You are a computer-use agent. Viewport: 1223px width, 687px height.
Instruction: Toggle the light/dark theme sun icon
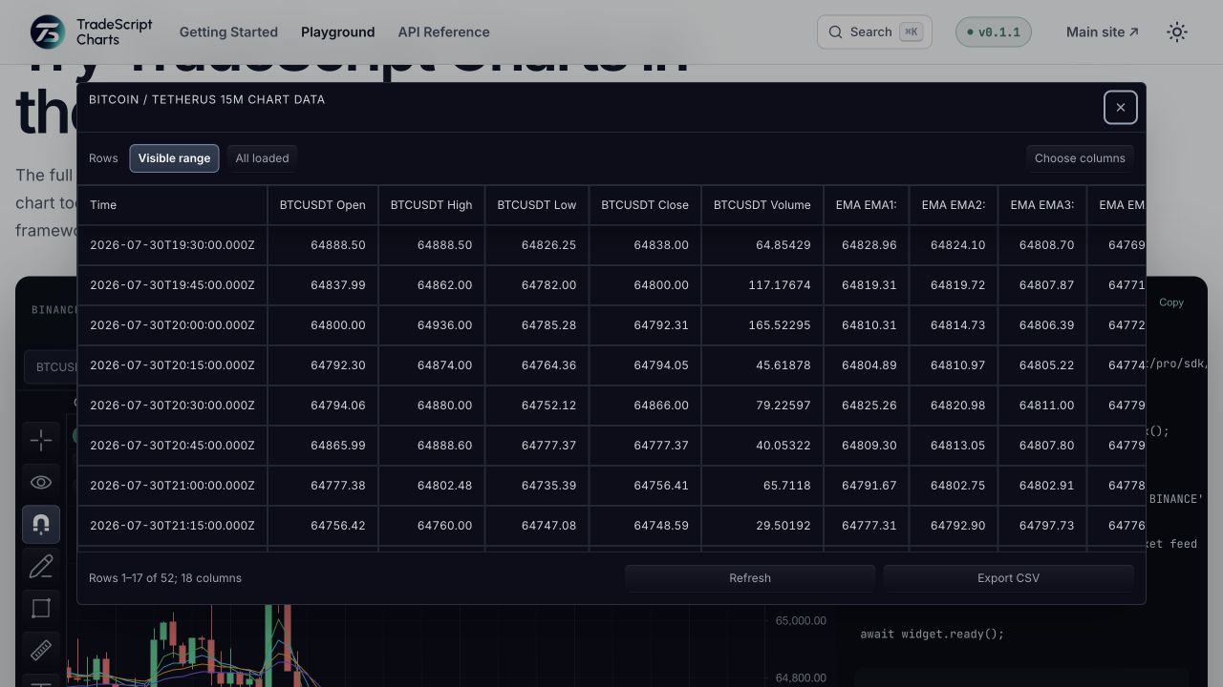pos(1177,31)
